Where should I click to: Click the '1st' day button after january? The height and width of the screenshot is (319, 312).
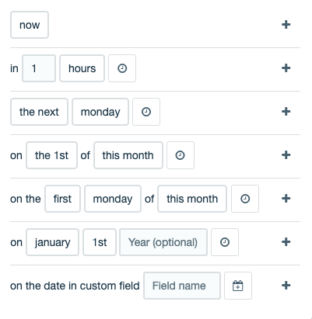100,242
